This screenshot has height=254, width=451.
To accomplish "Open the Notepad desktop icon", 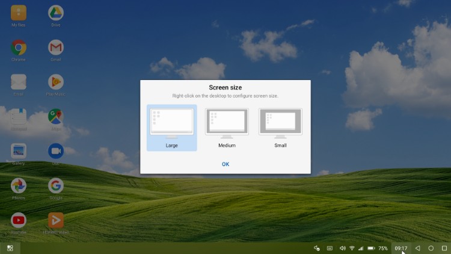I will point(19,116).
